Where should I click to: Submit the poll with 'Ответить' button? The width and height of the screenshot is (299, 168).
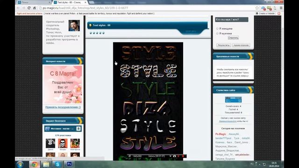(233, 38)
